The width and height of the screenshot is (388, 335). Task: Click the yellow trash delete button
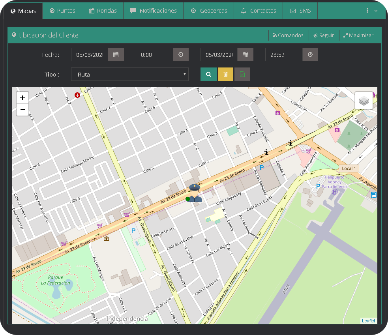[x=225, y=74]
